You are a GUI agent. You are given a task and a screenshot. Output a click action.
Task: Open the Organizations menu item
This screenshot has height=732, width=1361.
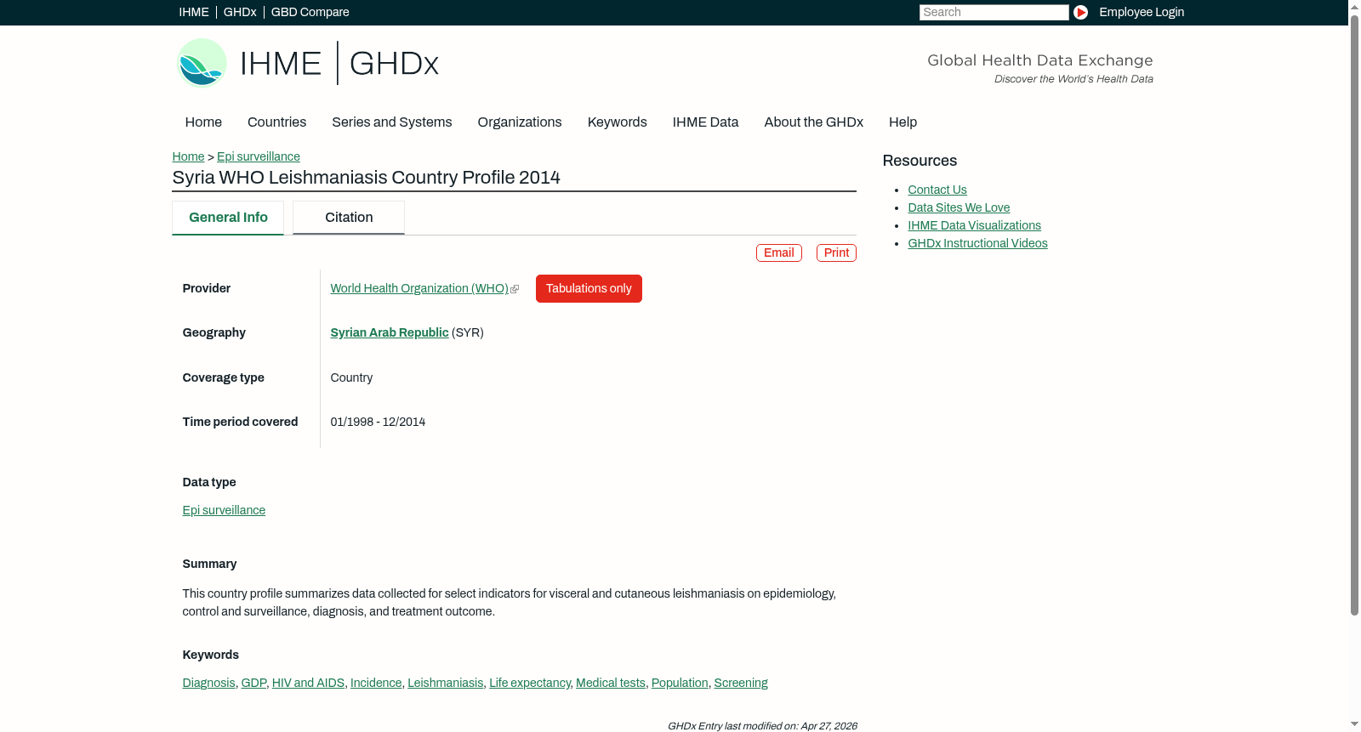[x=520, y=122]
